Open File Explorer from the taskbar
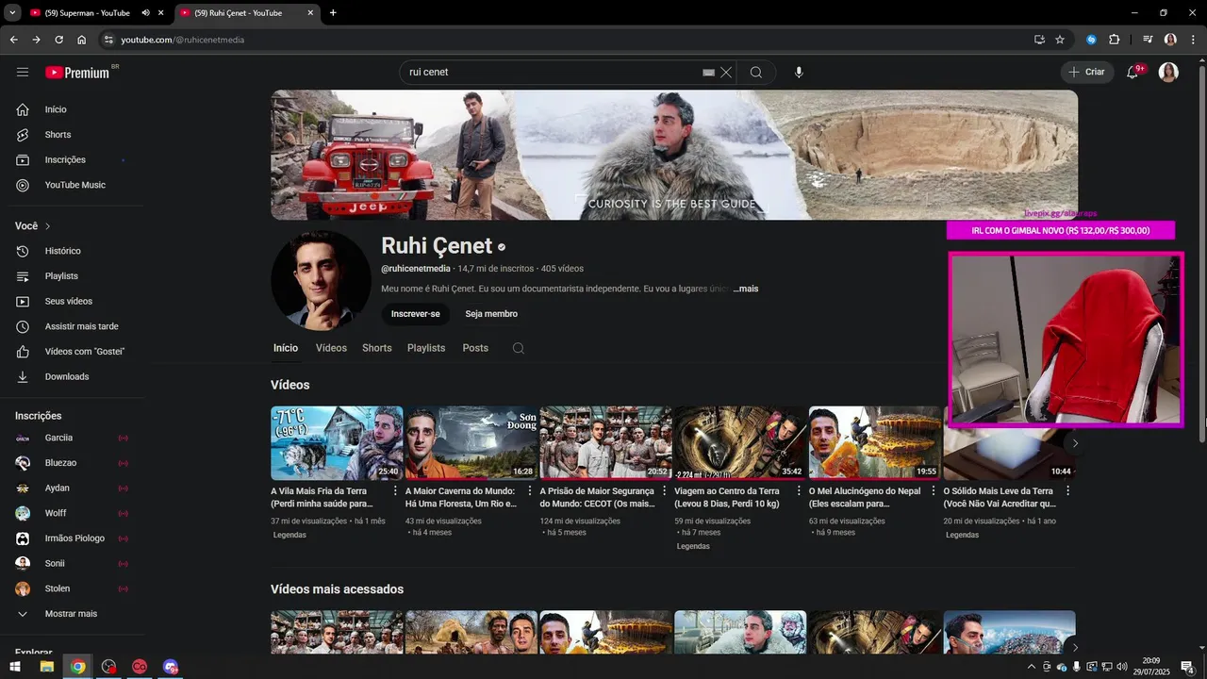Viewport: 1207px width, 679px height. pyautogui.click(x=46, y=667)
